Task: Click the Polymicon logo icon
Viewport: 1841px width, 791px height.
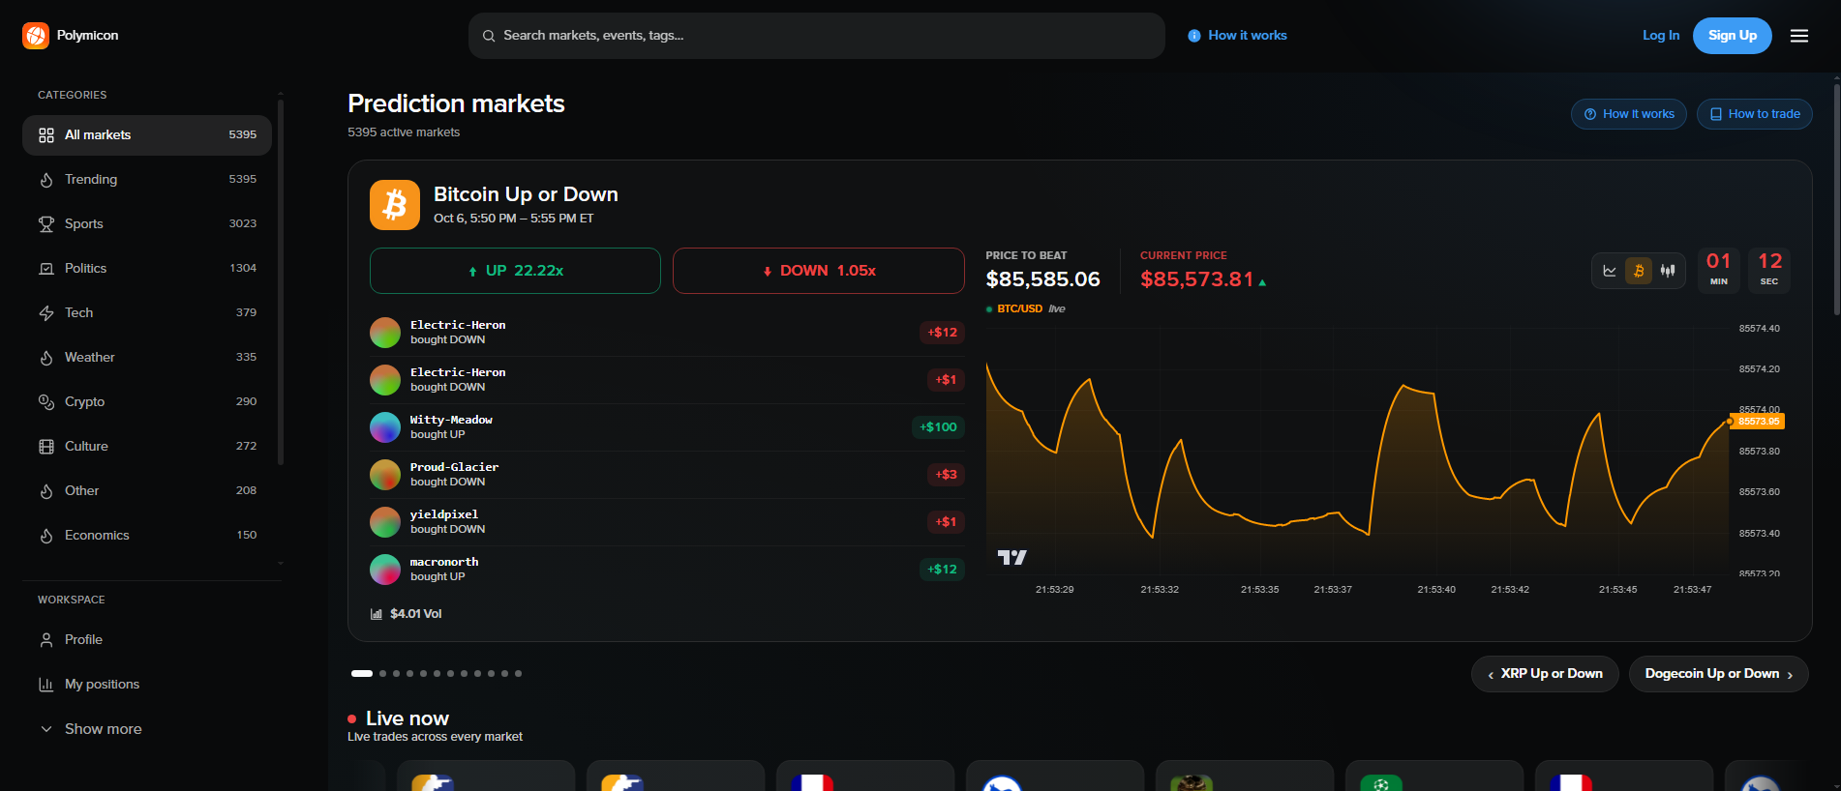Action: pyautogui.click(x=36, y=36)
